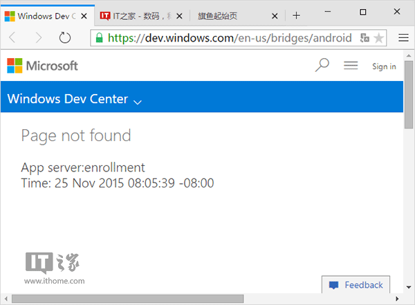Click the translate icon in address bar
Image resolution: width=415 pixels, height=305 pixels.
365,38
